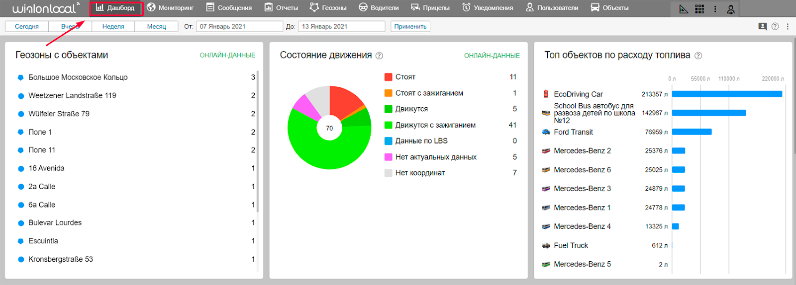The image size is (796, 285).
Task: Click the ruler measurement tool icon
Action: 684,9
